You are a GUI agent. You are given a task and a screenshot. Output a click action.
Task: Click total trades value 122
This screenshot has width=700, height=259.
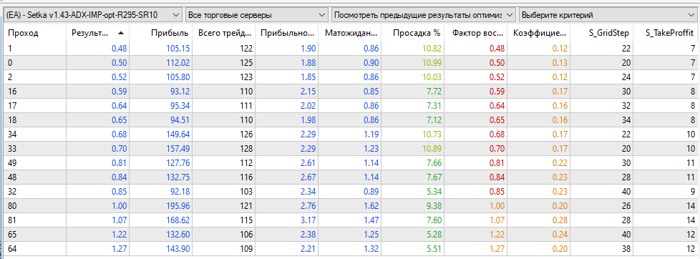coord(246,48)
